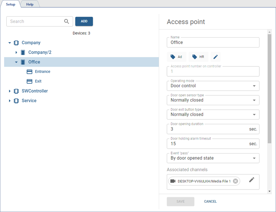Click the Door opening duration field
The width and height of the screenshot is (276, 212).
click(x=208, y=129)
